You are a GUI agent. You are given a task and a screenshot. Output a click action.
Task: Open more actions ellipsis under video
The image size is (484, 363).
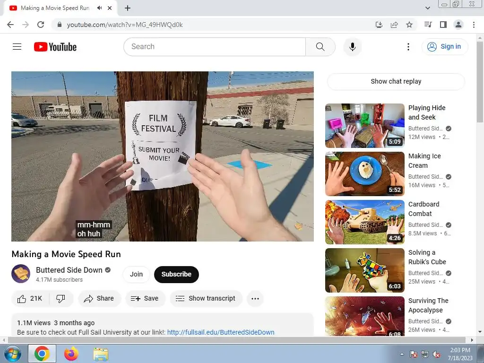255,299
